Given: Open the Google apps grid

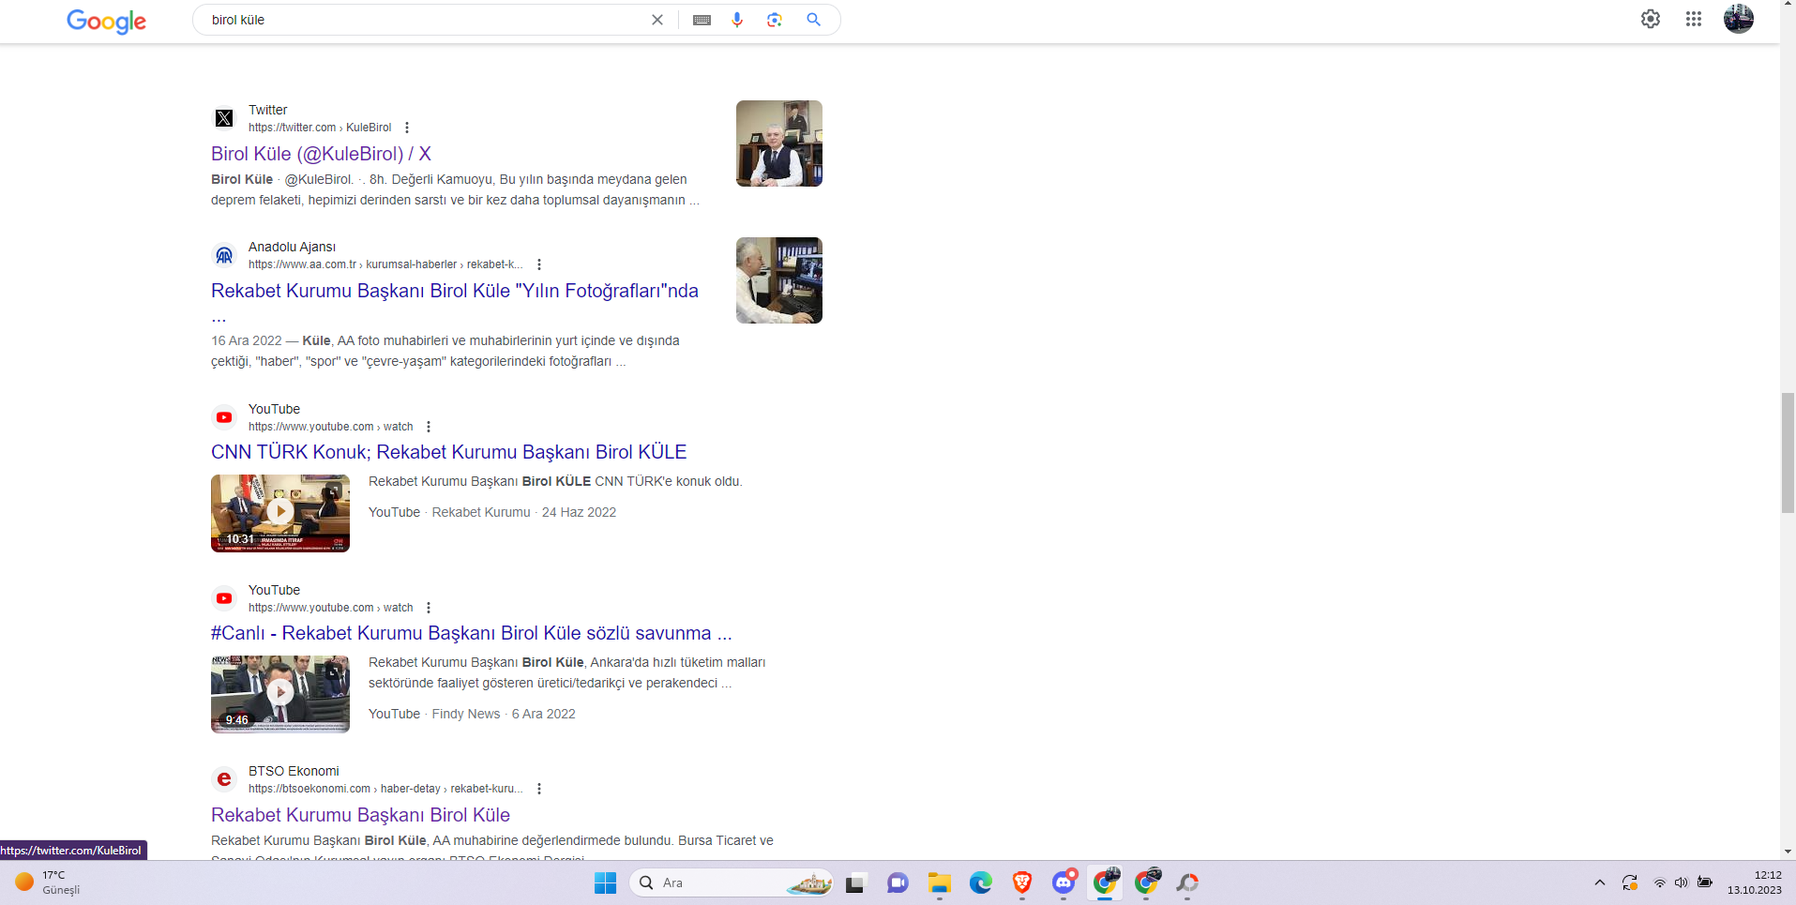Looking at the screenshot, I should [x=1694, y=19].
